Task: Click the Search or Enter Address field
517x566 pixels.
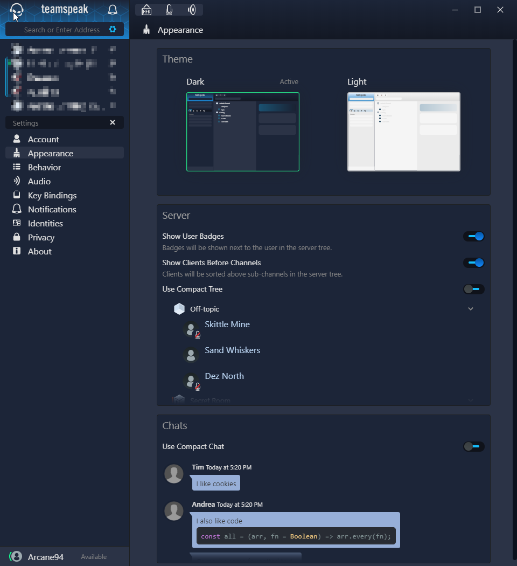Action: click(62, 30)
